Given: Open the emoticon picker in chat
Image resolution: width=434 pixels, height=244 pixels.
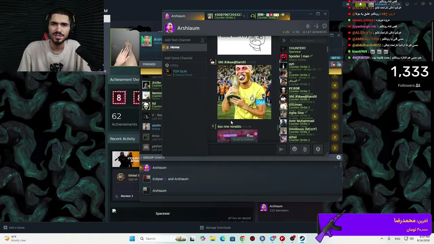Looking at the screenshot, I should point(294,149).
